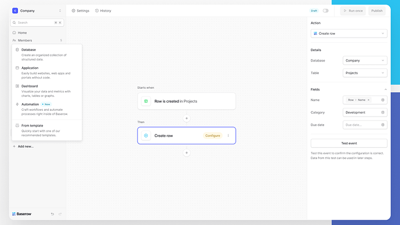This screenshot has width=400, height=225.
Task: Click the Search field in the sidebar
Action: click(x=37, y=23)
